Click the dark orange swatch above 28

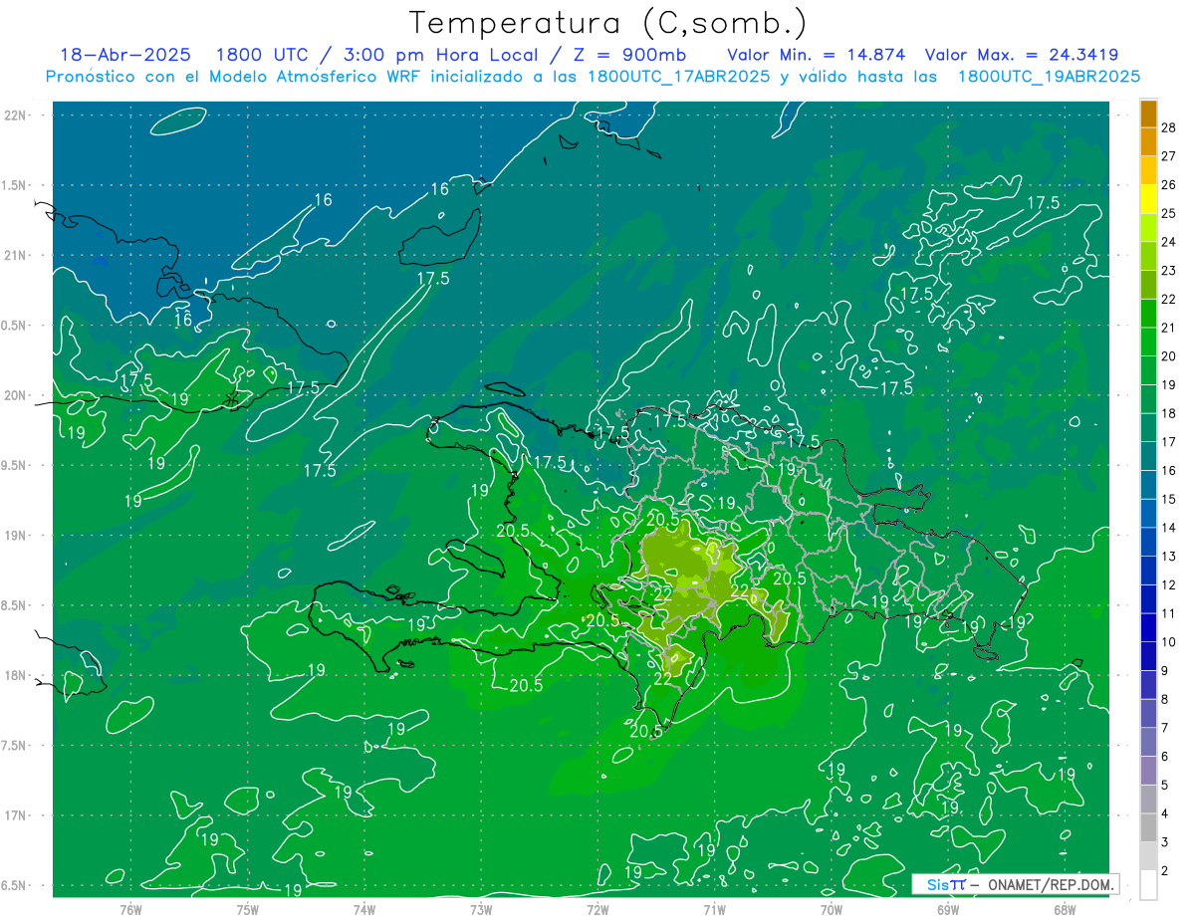(1148, 114)
